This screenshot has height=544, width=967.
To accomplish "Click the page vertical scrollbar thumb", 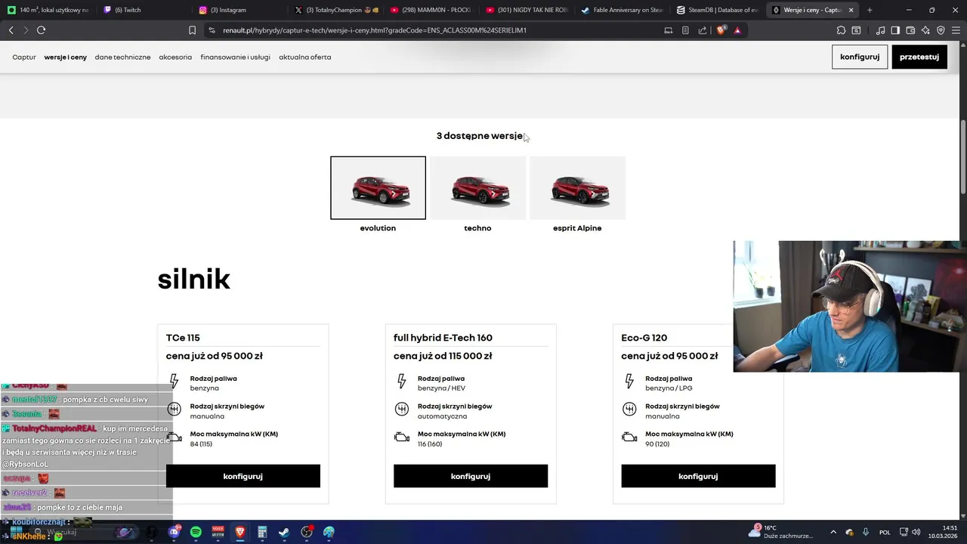I will pyautogui.click(x=962, y=157).
